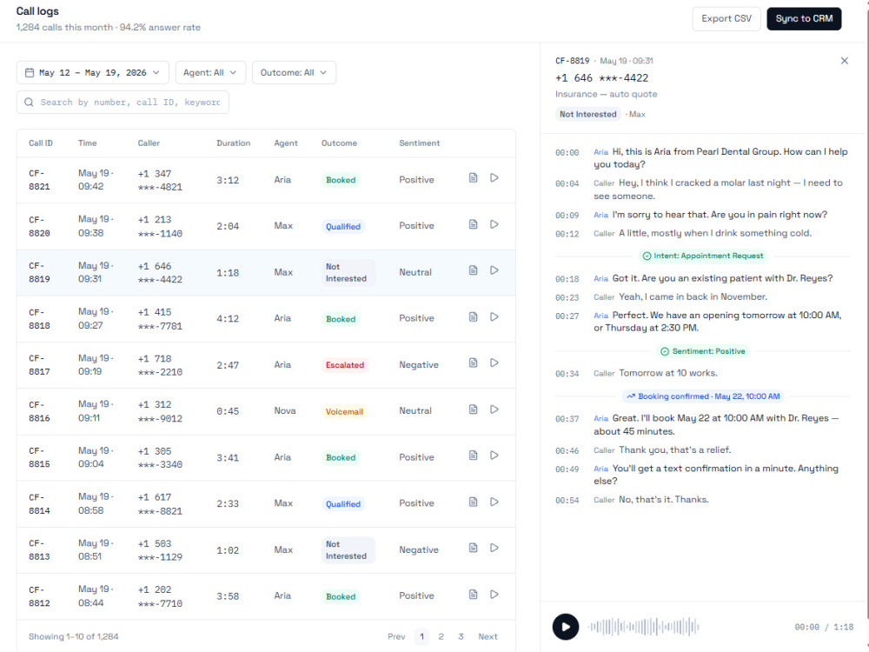Click Not Interested badge in row CF-8813
The width and height of the screenshot is (869, 652).
(348, 550)
